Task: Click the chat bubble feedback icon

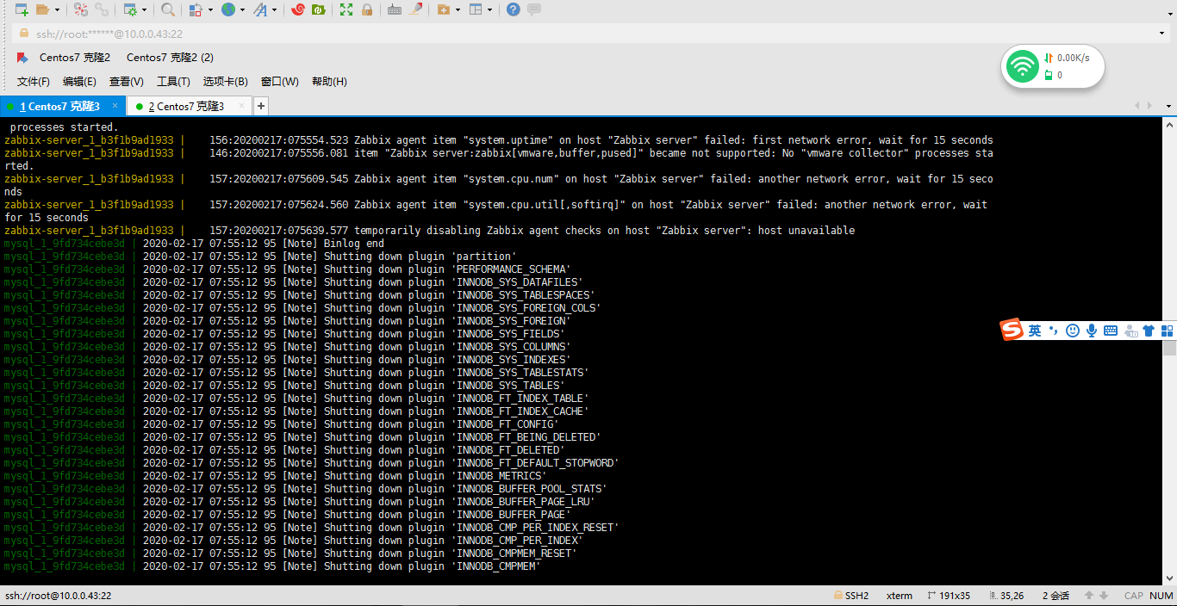Action: click(x=534, y=9)
